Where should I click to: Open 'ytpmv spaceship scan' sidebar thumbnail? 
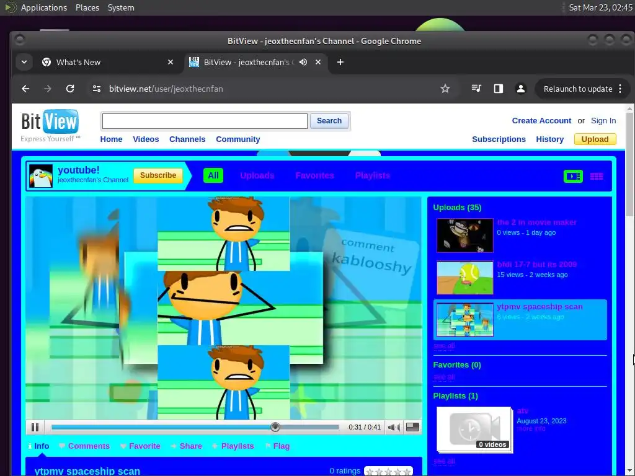(464, 319)
